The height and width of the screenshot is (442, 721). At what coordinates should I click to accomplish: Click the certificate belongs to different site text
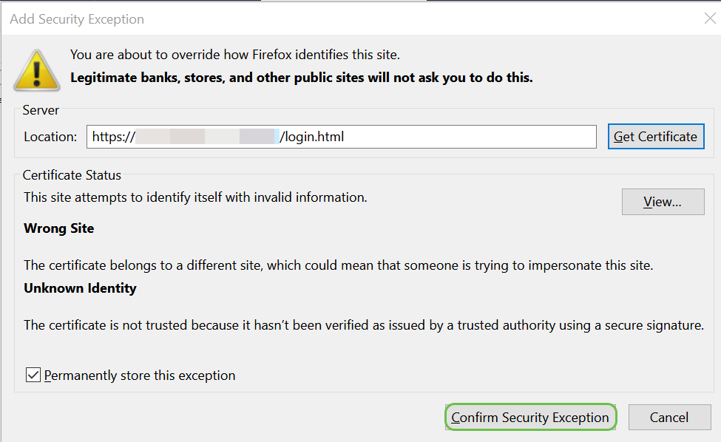(338, 265)
